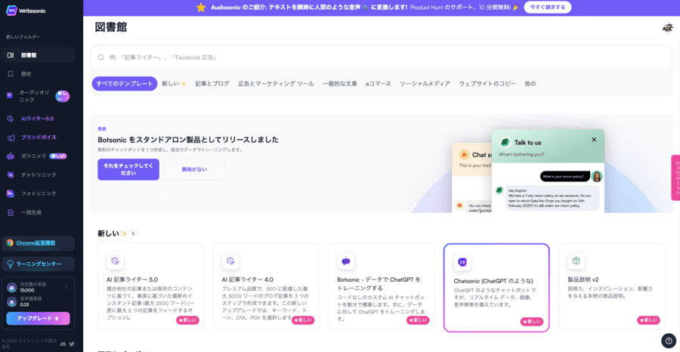Click the 一括生成 icon in sidebar
Image resolution: width=680 pixels, height=352 pixels.
point(11,212)
